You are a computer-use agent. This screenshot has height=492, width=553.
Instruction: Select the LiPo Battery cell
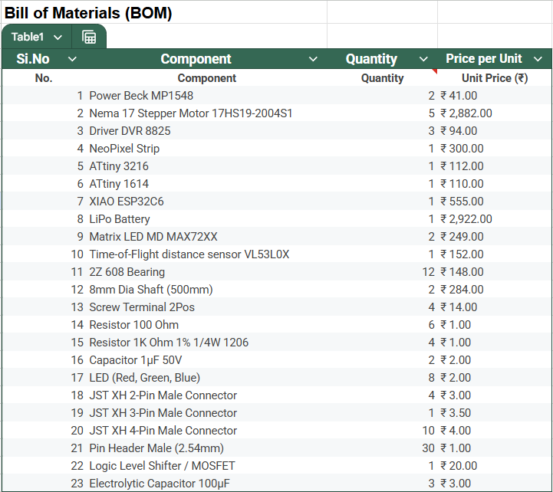click(206, 219)
